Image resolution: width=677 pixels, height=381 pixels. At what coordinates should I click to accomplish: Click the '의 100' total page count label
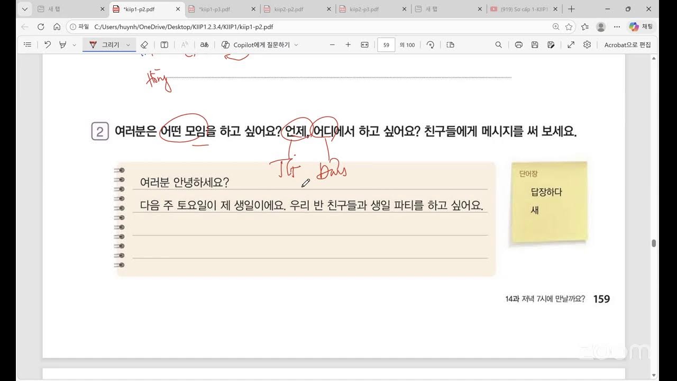pyautogui.click(x=407, y=45)
